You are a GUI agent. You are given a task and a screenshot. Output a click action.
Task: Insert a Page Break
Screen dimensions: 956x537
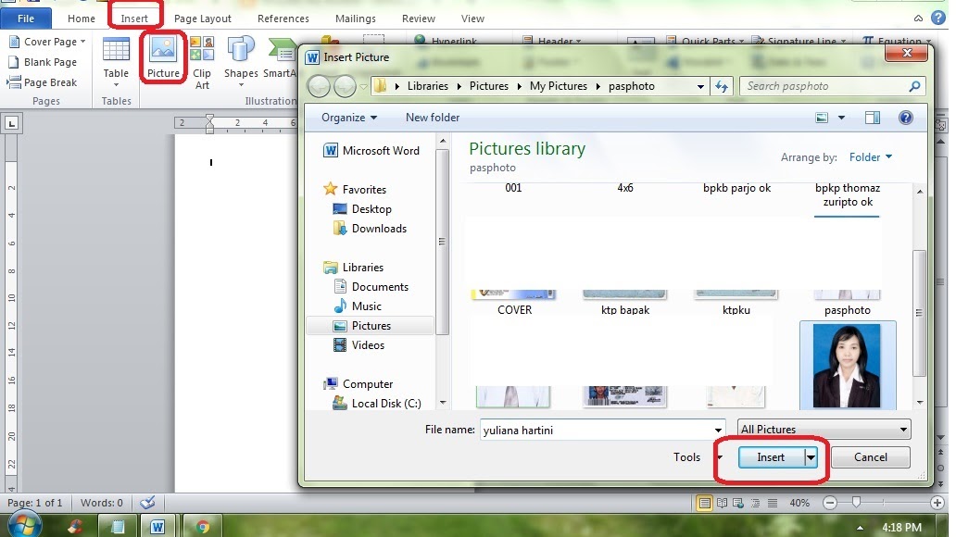(x=43, y=82)
